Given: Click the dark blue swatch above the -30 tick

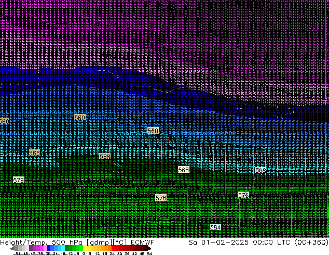Looking at the screenshot, I should tap(49, 248).
